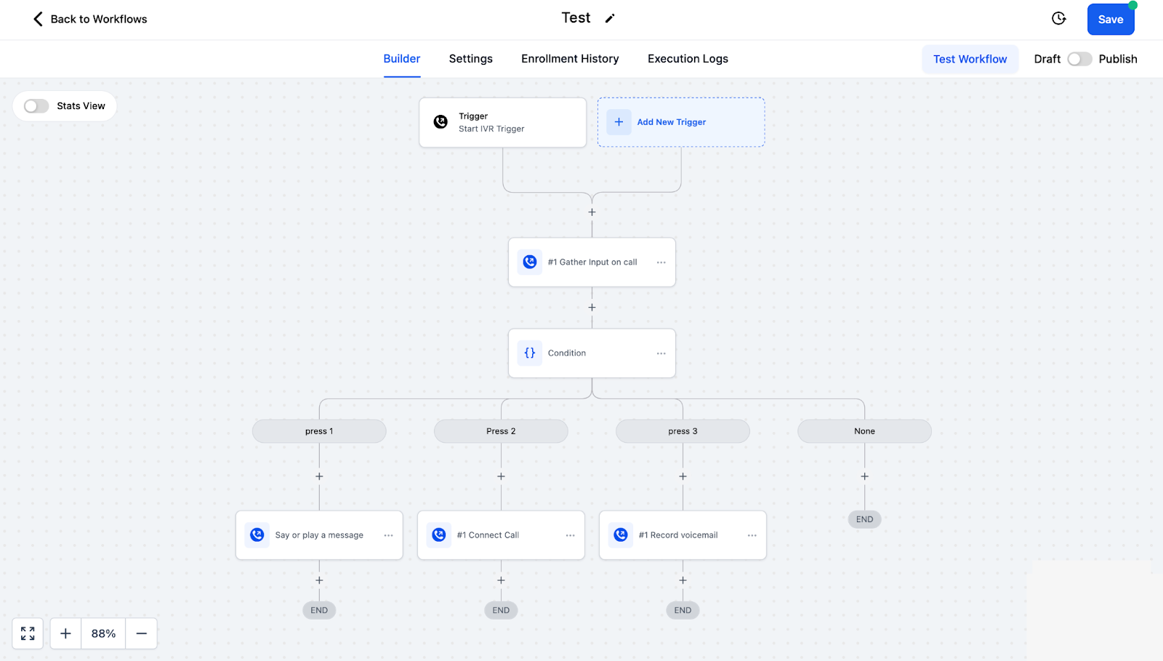The height and width of the screenshot is (661, 1163).
Task: Fit canvas to screen with expand icon
Action: pyautogui.click(x=28, y=633)
